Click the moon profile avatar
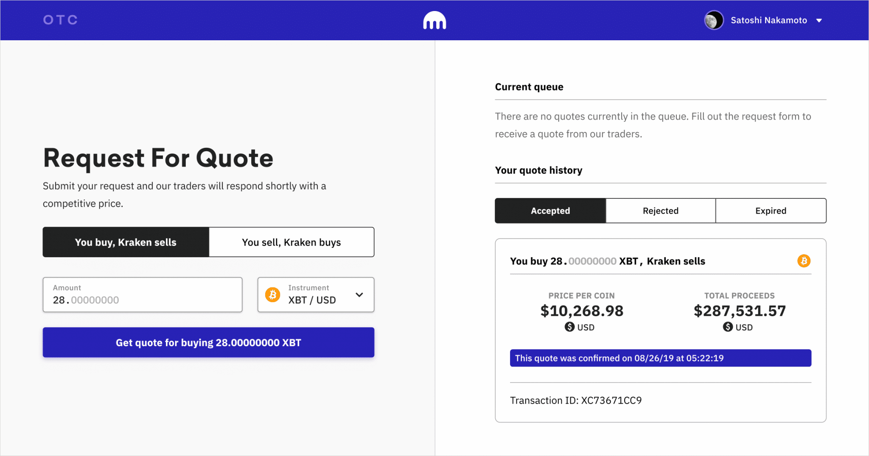869x456 pixels. click(714, 20)
